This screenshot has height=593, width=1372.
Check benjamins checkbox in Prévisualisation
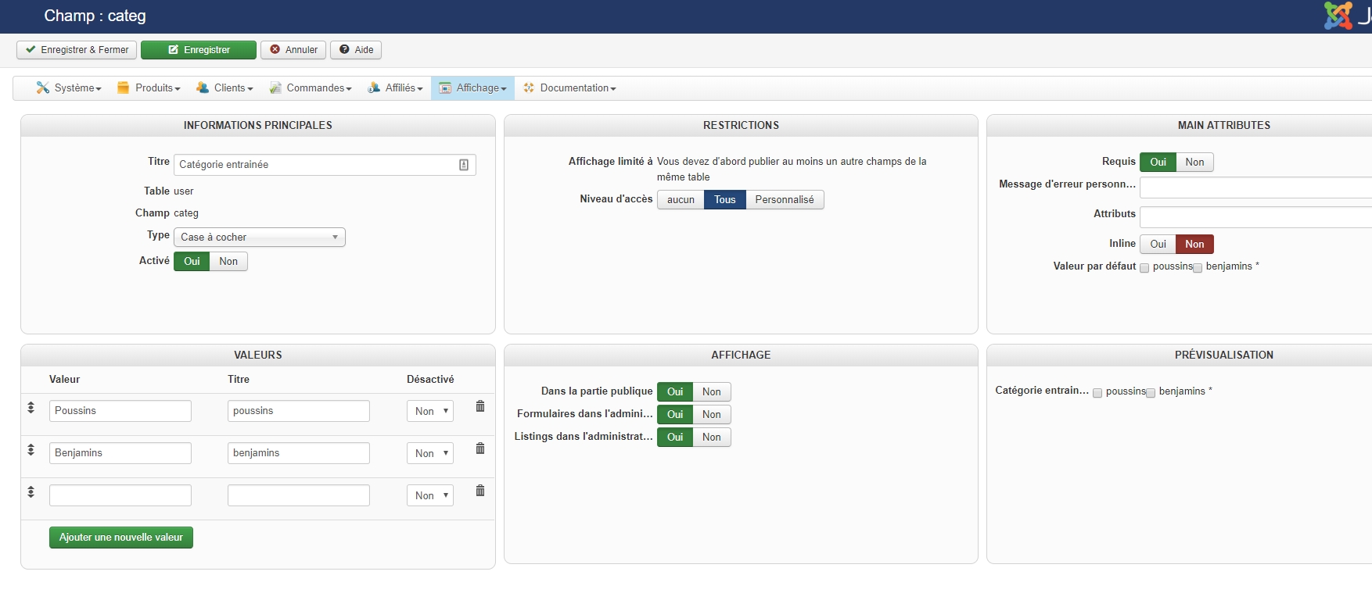(1151, 393)
